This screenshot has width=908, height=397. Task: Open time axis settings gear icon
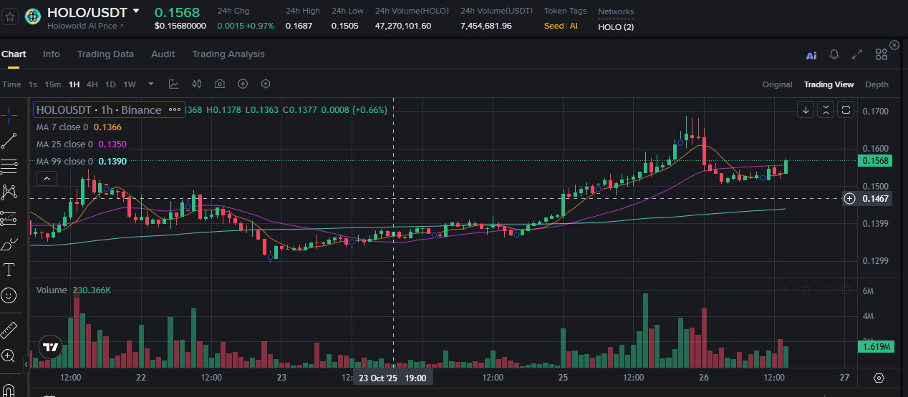click(879, 378)
